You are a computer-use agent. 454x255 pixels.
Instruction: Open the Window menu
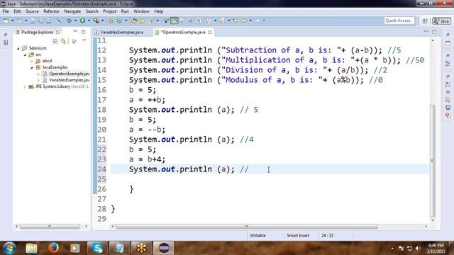click(x=141, y=11)
